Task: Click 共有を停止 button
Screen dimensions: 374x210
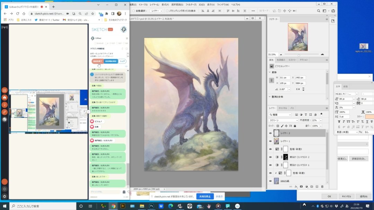Action: coord(205,197)
